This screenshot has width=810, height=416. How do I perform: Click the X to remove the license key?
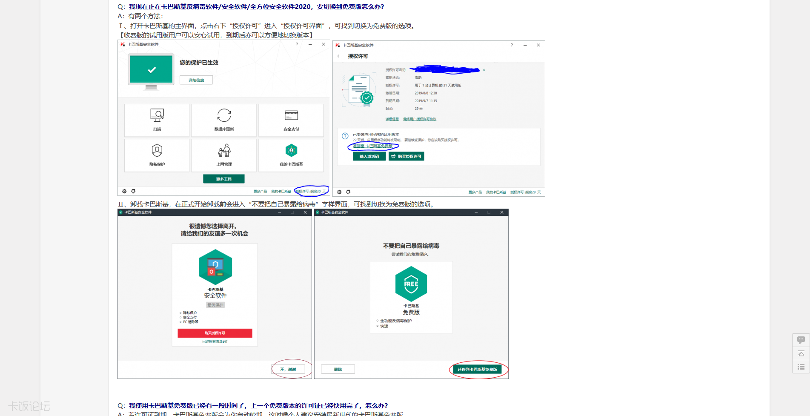click(484, 70)
